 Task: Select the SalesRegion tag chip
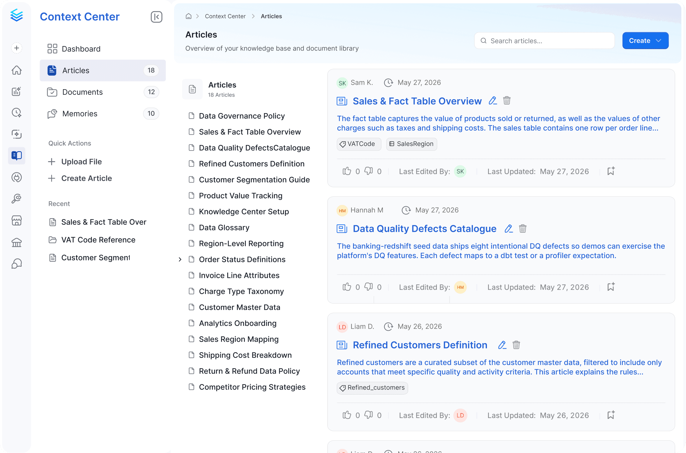(x=411, y=144)
